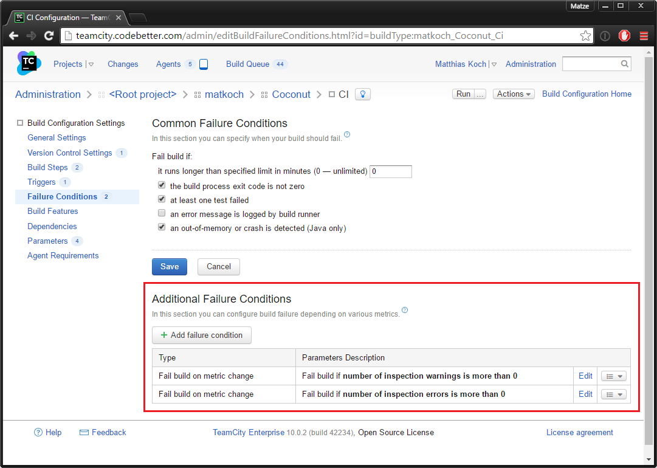Open help for Common Failure Conditions
The height and width of the screenshot is (468, 657).
coord(347,134)
